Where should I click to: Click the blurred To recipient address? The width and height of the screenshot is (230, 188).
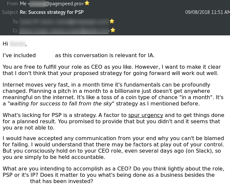[x=64, y=21]
